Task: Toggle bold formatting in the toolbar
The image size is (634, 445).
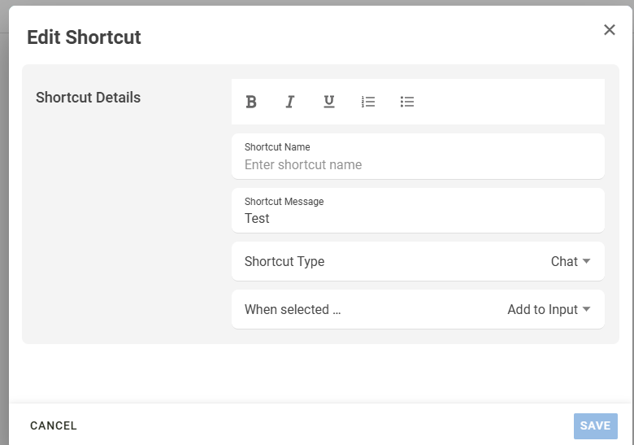Action: (251, 102)
